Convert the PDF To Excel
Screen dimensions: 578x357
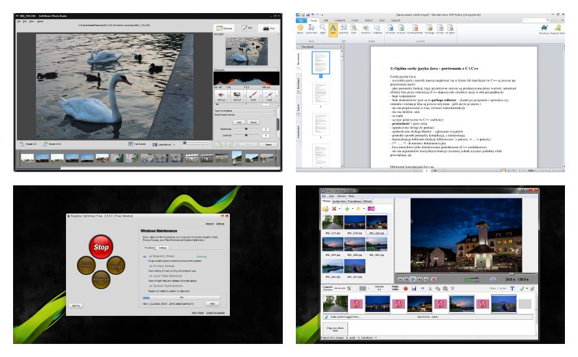(401, 29)
